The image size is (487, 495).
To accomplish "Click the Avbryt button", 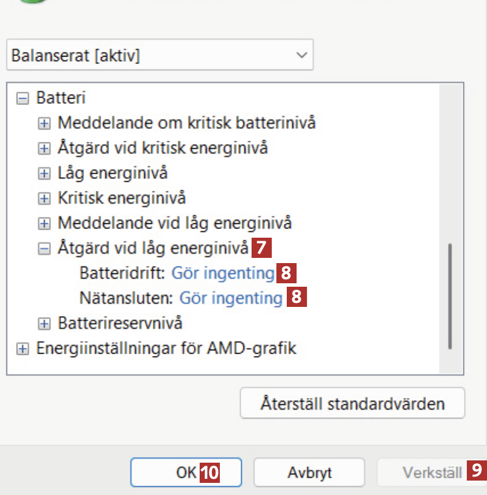I will (309, 473).
